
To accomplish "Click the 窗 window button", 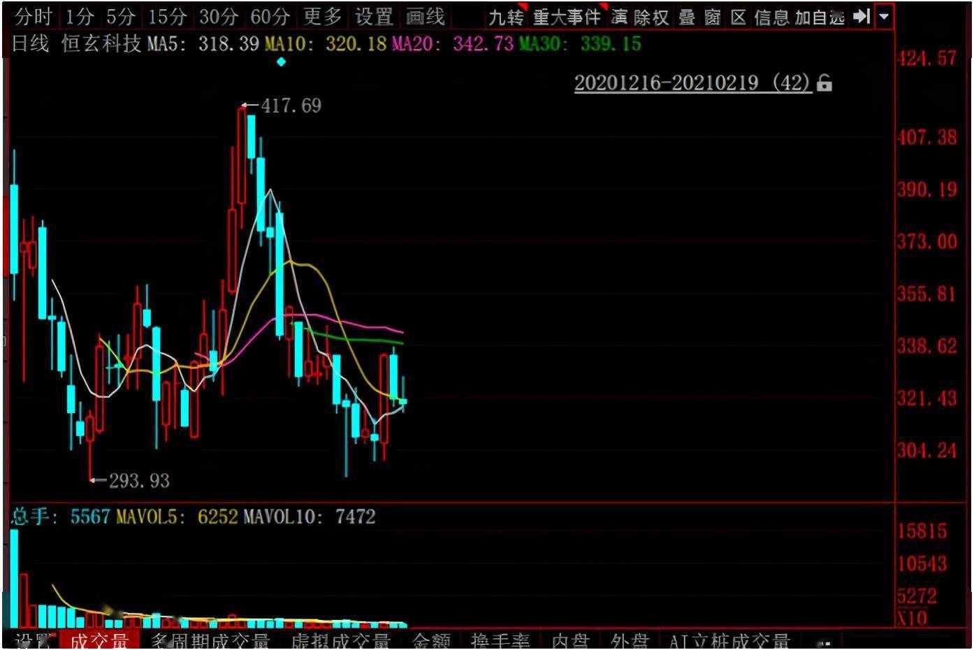I will [x=713, y=17].
